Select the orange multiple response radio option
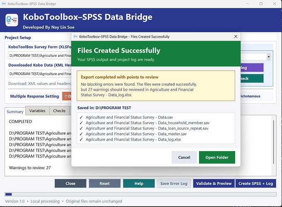 click(x=67, y=96)
